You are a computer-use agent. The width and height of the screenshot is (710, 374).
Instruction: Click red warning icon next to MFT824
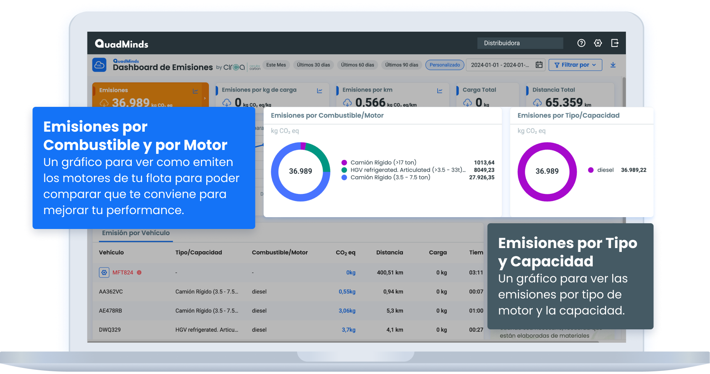pyautogui.click(x=139, y=272)
